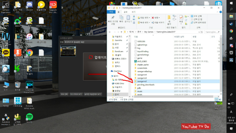Image resolution: width=236 pixels, height=133 pixels.
Task: Open the Quick Access Toolbar customize dropdown
Action: 120,8
